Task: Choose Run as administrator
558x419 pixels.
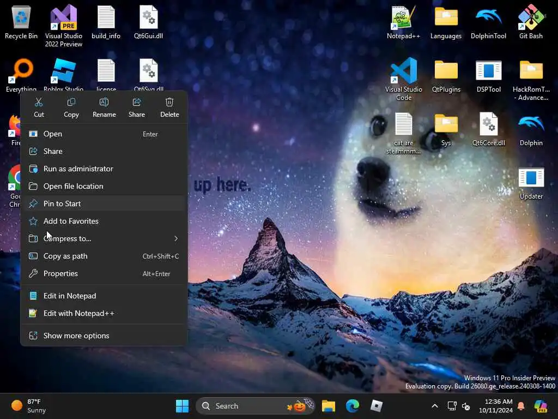Action: [x=104, y=169]
